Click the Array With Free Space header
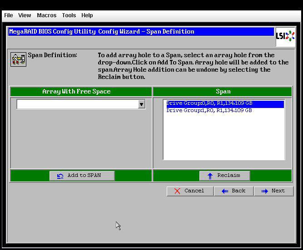This screenshot has height=250, width=303. (x=76, y=92)
